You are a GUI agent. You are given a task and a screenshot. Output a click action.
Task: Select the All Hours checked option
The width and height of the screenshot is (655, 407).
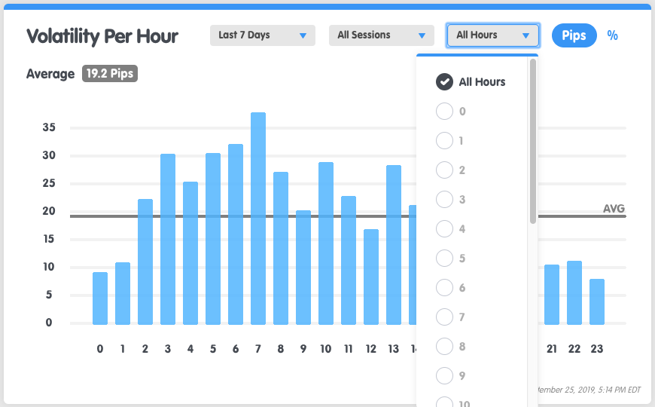tap(471, 82)
